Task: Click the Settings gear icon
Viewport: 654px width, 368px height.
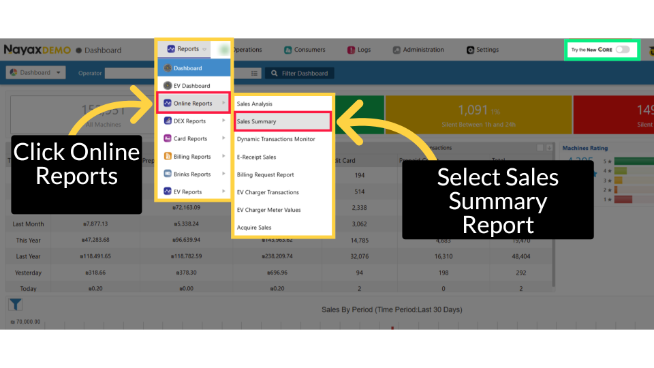Action: point(470,50)
